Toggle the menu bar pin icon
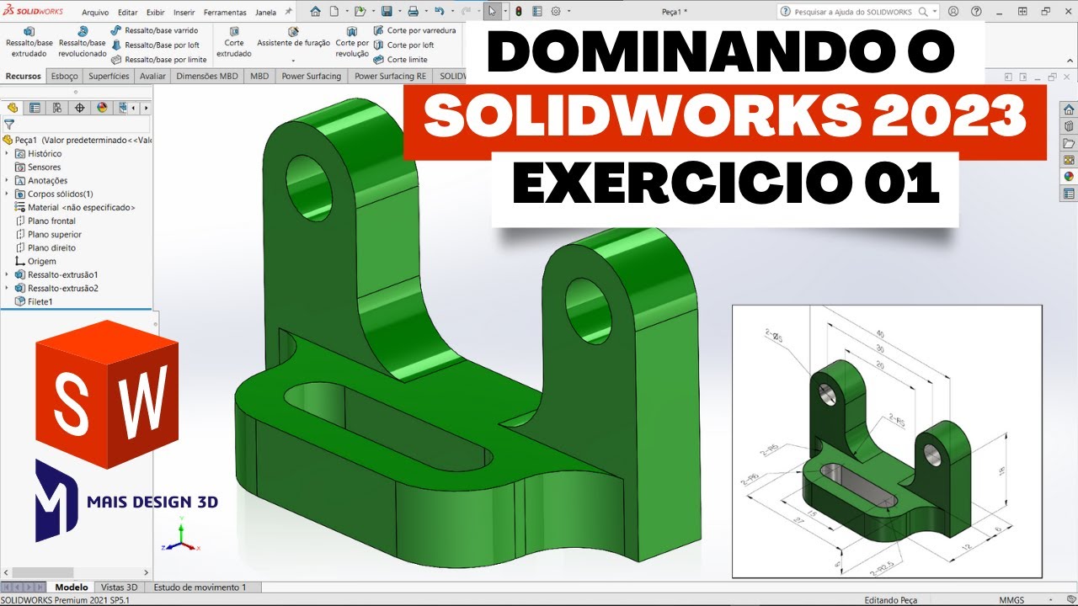Image resolution: width=1078 pixels, height=606 pixels. 289,12
